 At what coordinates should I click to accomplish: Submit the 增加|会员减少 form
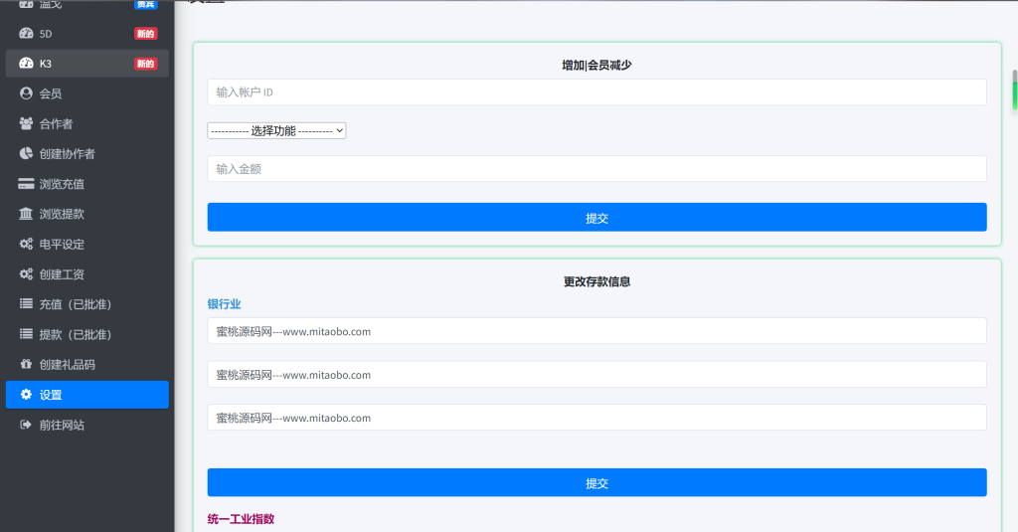(x=596, y=218)
